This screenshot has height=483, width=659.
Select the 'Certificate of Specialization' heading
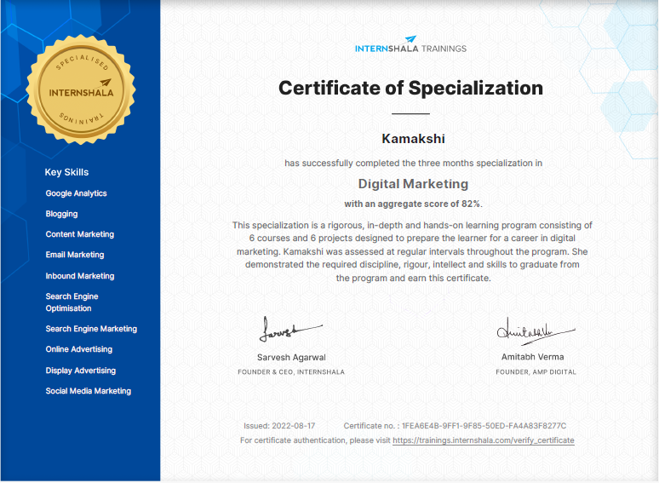[x=410, y=89]
